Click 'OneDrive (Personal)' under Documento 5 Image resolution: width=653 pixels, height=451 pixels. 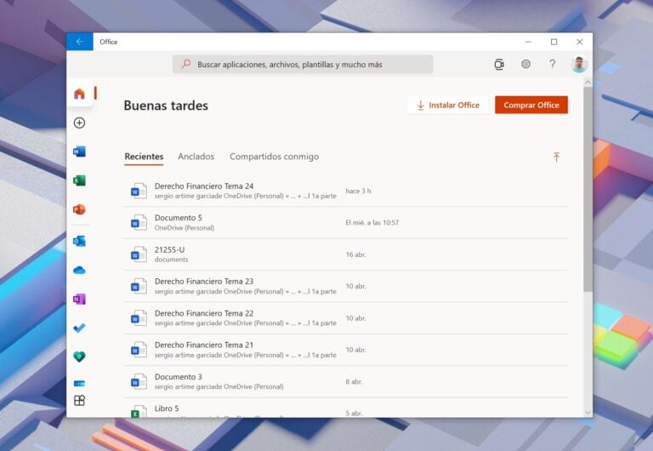tap(185, 227)
